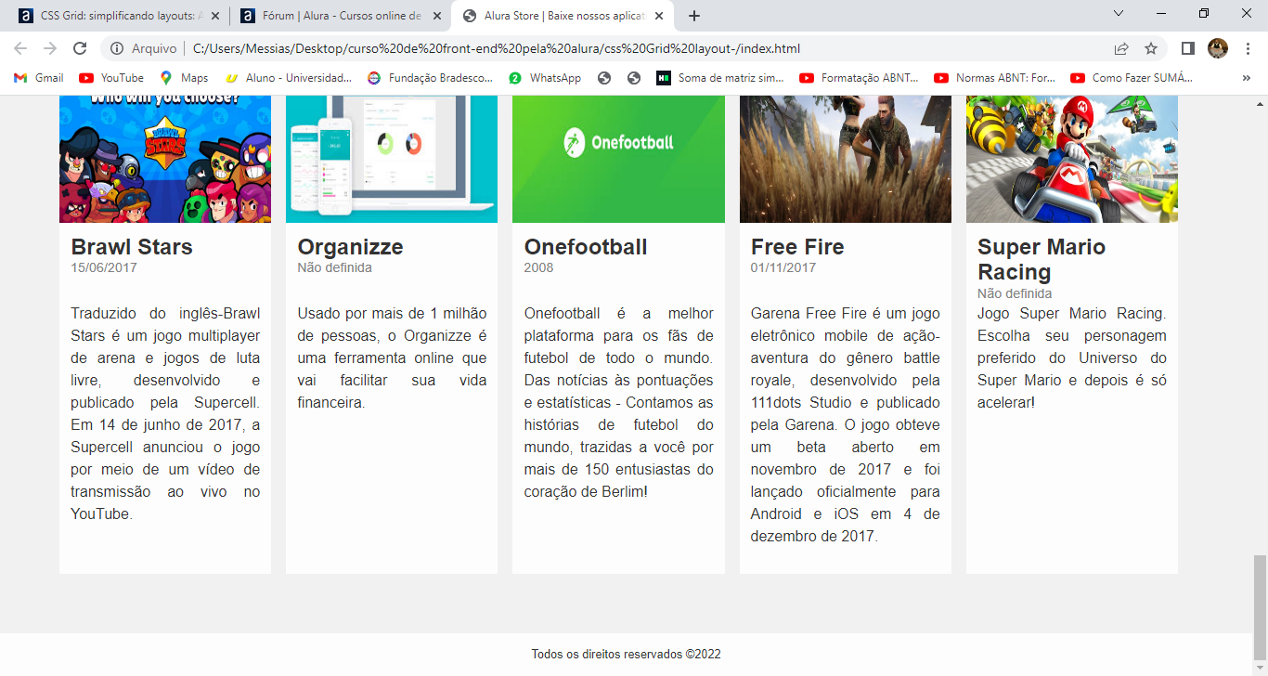Click the date 15/06/2017 under Brawl Stars
Image resolution: width=1268 pixels, height=676 pixels.
tap(104, 267)
